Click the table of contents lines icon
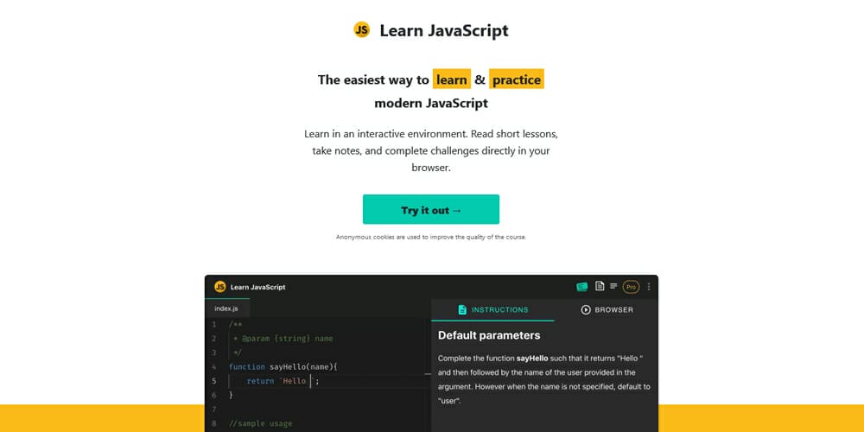 pyautogui.click(x=613, y=286)
